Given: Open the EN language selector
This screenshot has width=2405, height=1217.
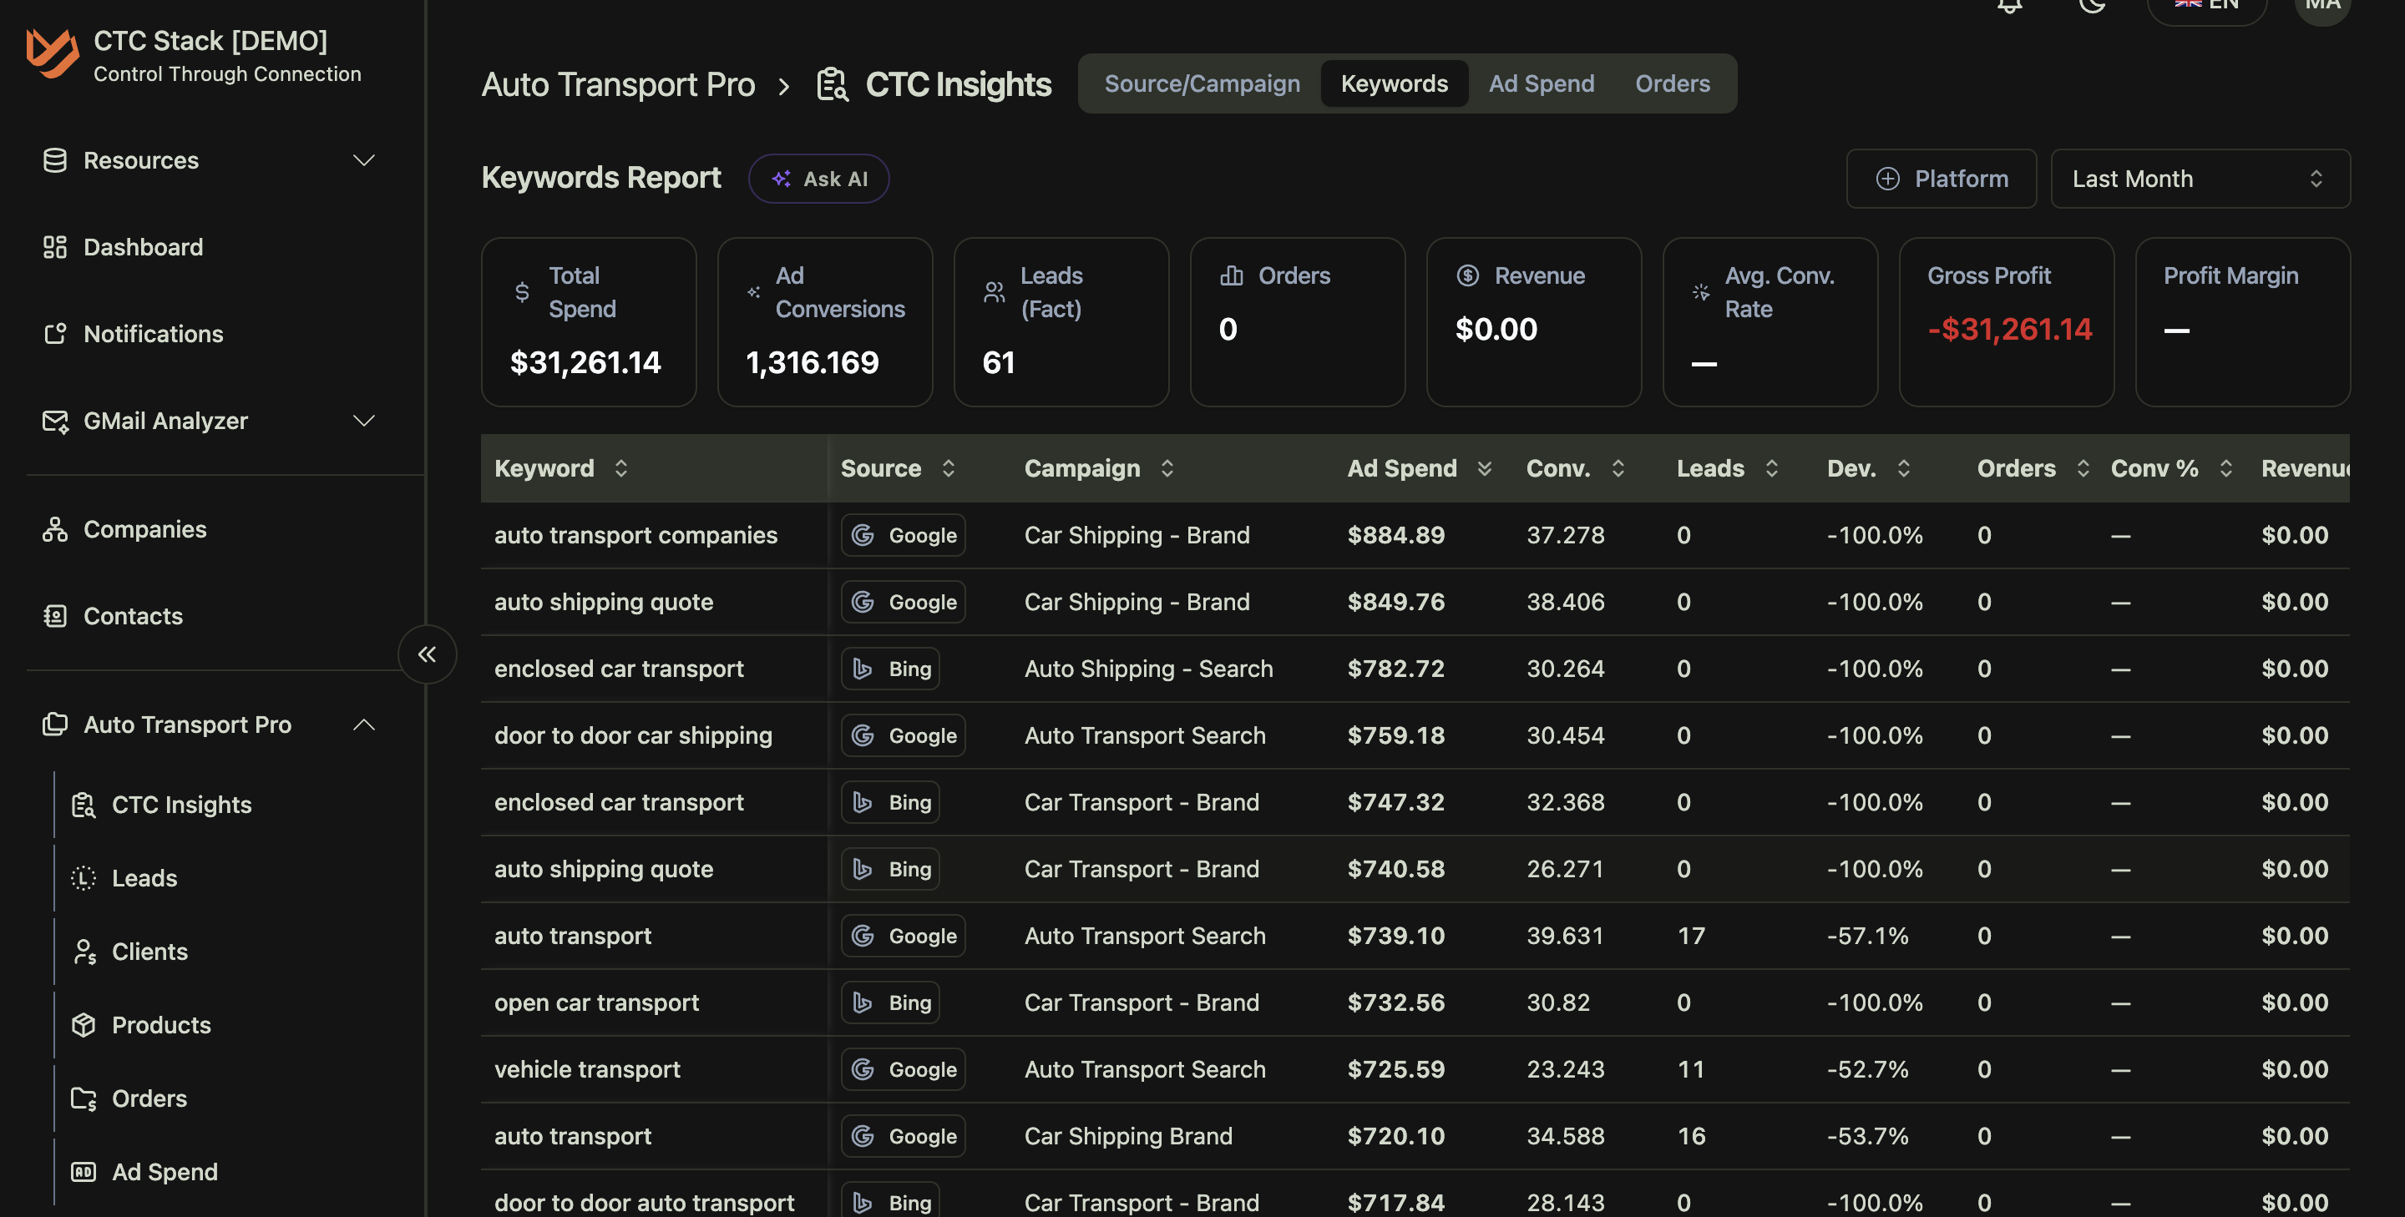Looking at the screenshot, I should click(x=2206, y=6).
